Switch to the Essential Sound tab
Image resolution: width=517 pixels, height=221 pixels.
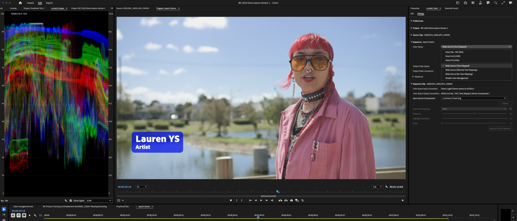click(451, 8)
